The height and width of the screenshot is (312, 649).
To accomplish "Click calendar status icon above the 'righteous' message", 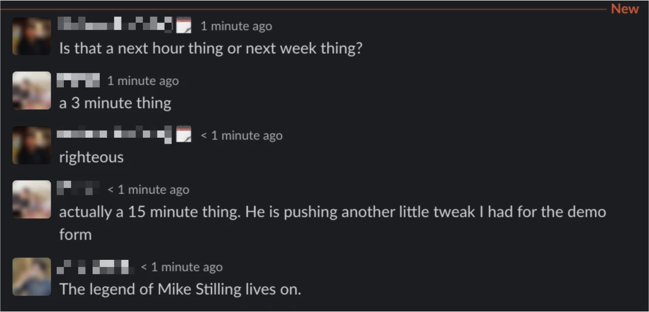I will pyautogui.click(x=184, y=135).
